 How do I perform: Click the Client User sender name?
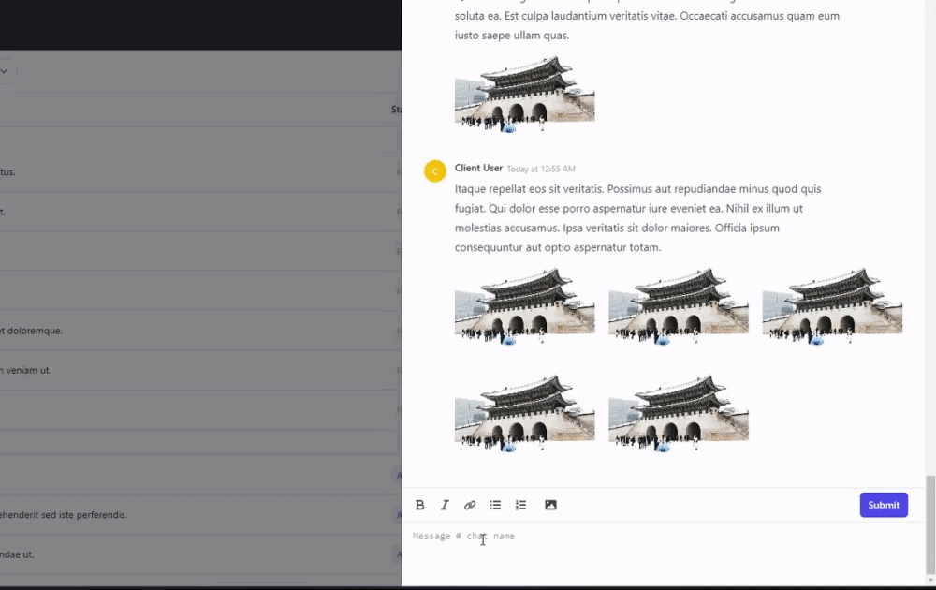478,168
